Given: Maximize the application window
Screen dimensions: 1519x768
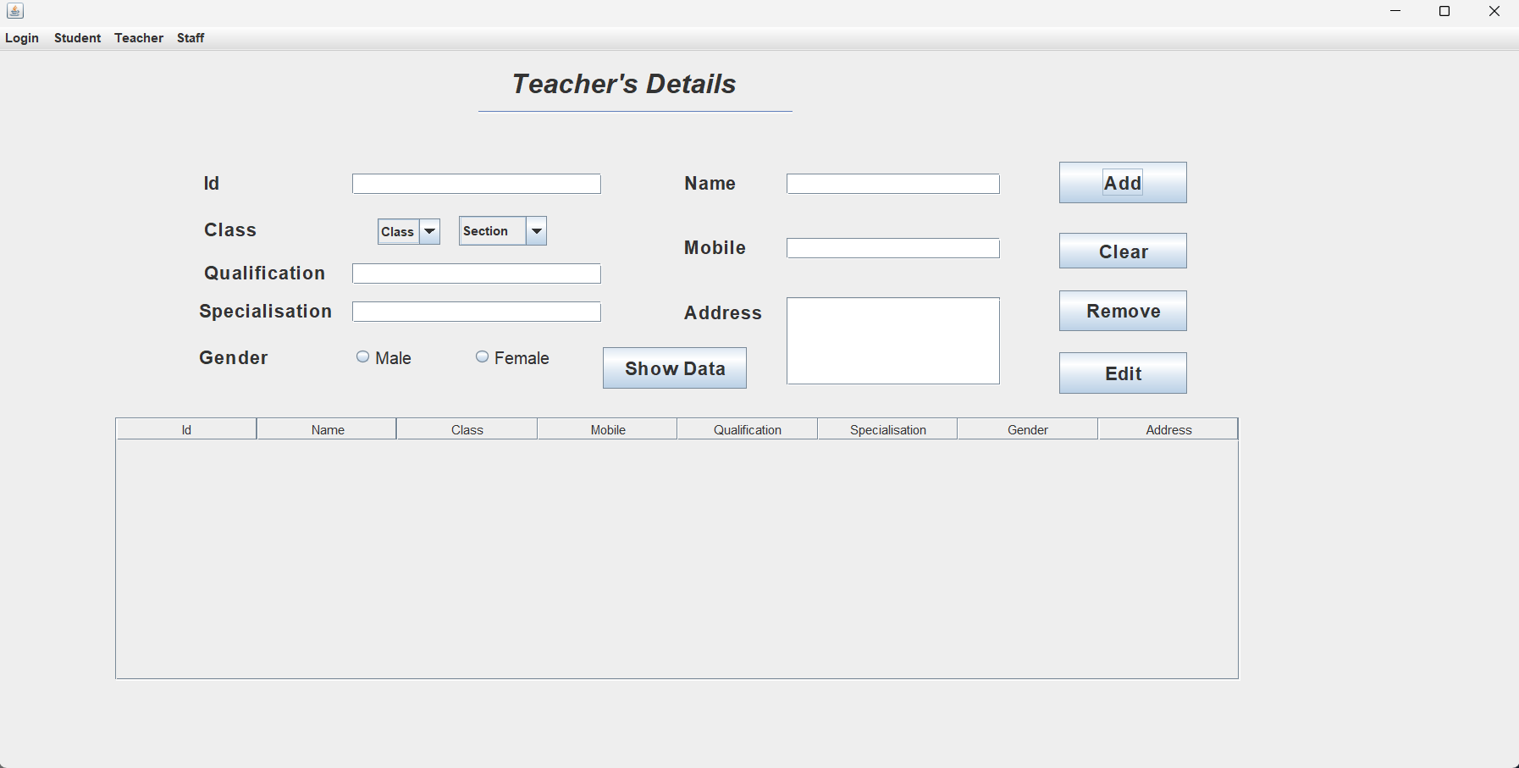Looking at the screenshot, I should click(x=1445, y=11).
